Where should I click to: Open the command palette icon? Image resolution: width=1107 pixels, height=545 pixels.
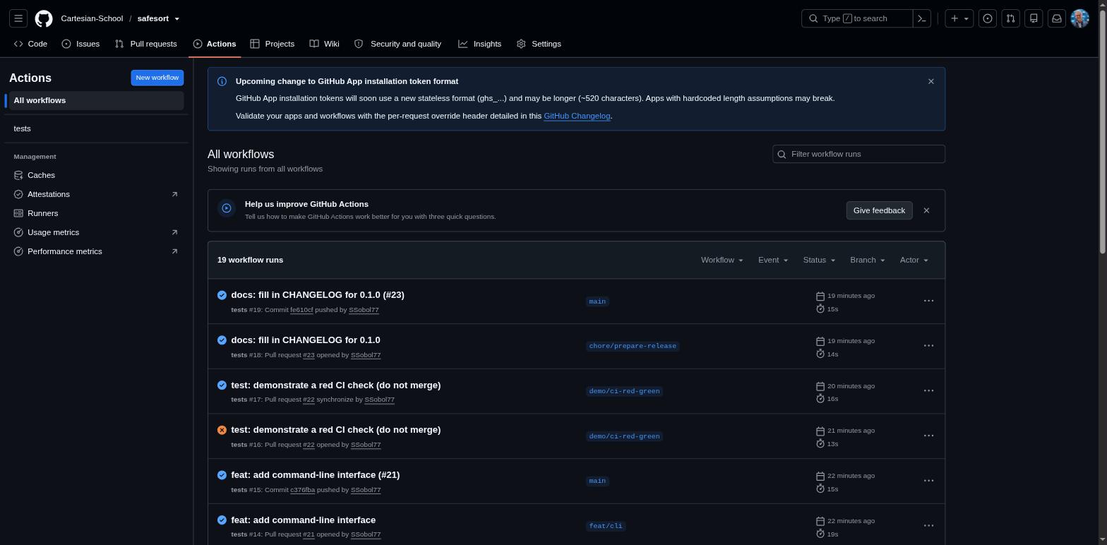[x=921, y=18]
